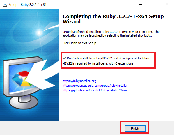The image size is (174, 135).
Task: Click the Setup installer icon in title bar
Action: pyautogui.click(x=5, y=5)
